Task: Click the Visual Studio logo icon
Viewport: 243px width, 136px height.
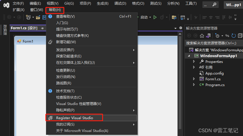Action: (x=6, y=5)
